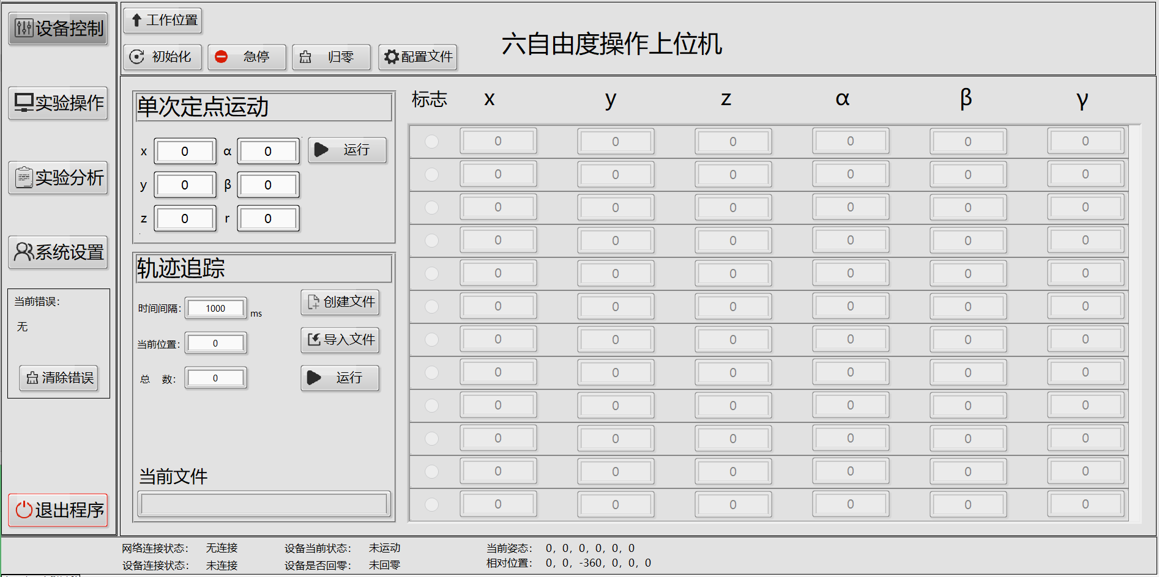Click the 当前文件 path text box
Screen dimensions: 1159x577
click(264, 504)
